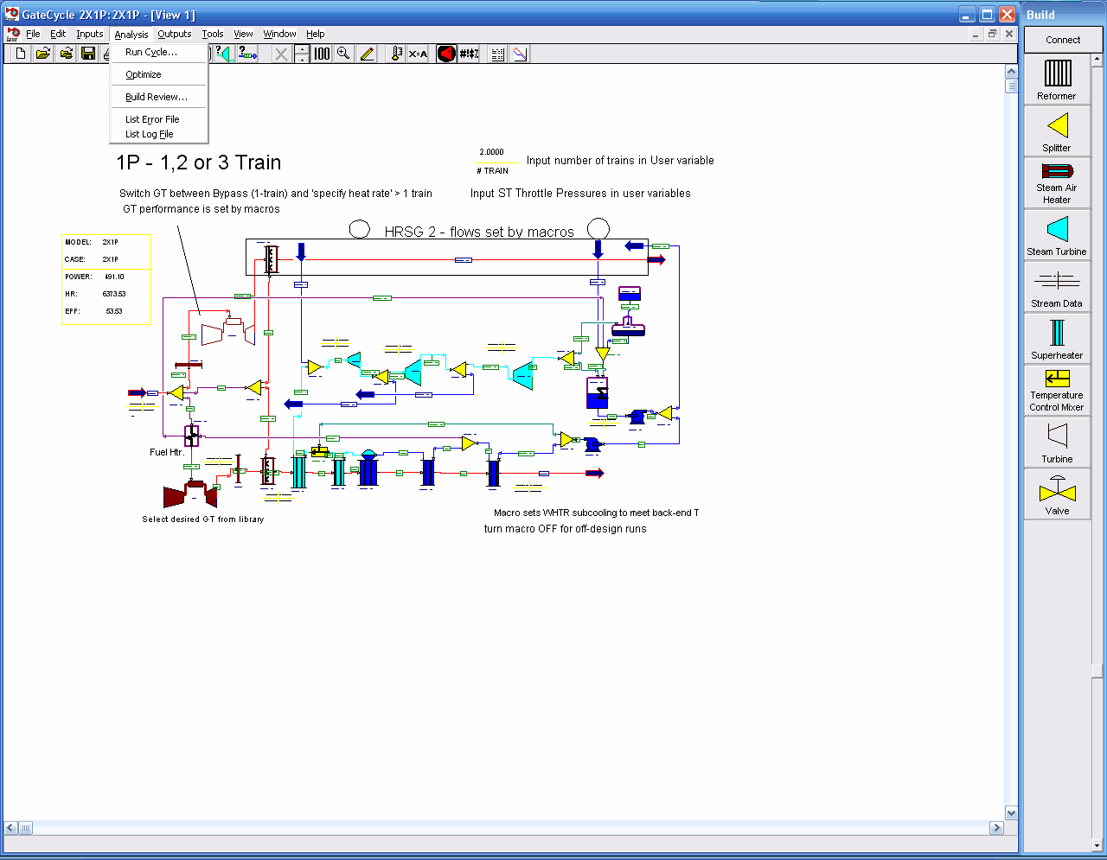Open the Outputs menu
The image size is (1107, 860).
[x=175, y=34]
